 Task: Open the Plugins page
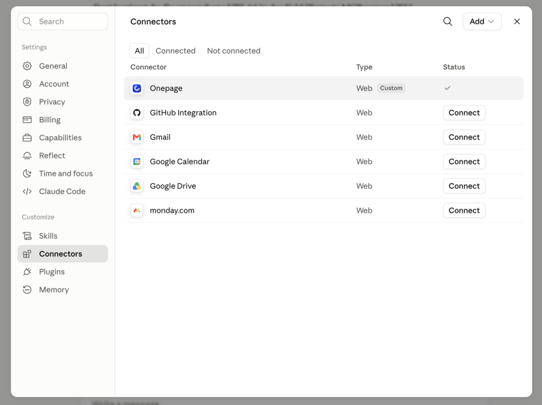pyautogui.click(x=62, y=272)
